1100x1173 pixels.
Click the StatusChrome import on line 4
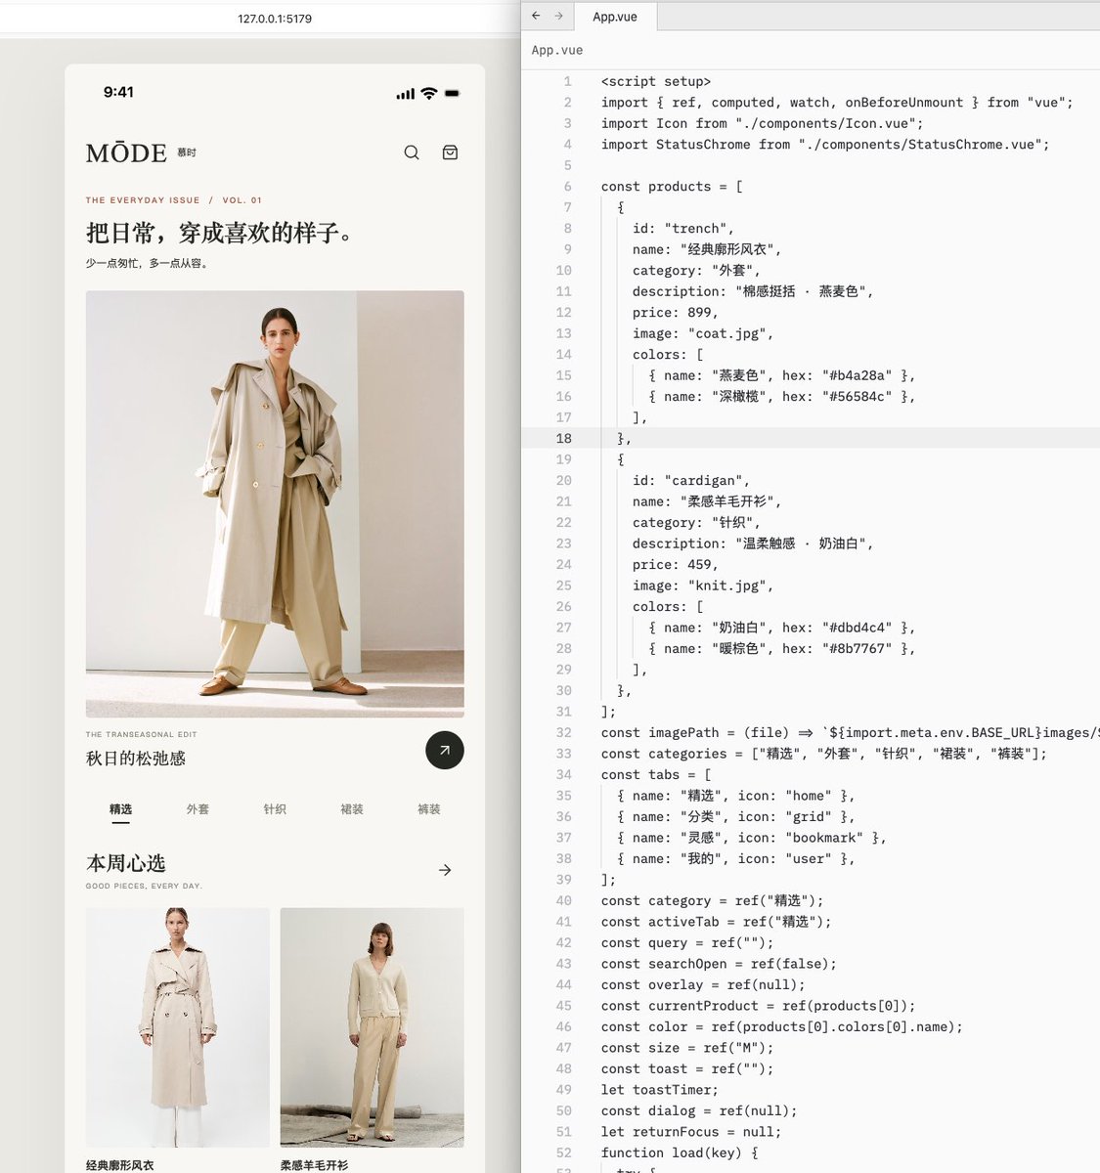coord(825,144)
